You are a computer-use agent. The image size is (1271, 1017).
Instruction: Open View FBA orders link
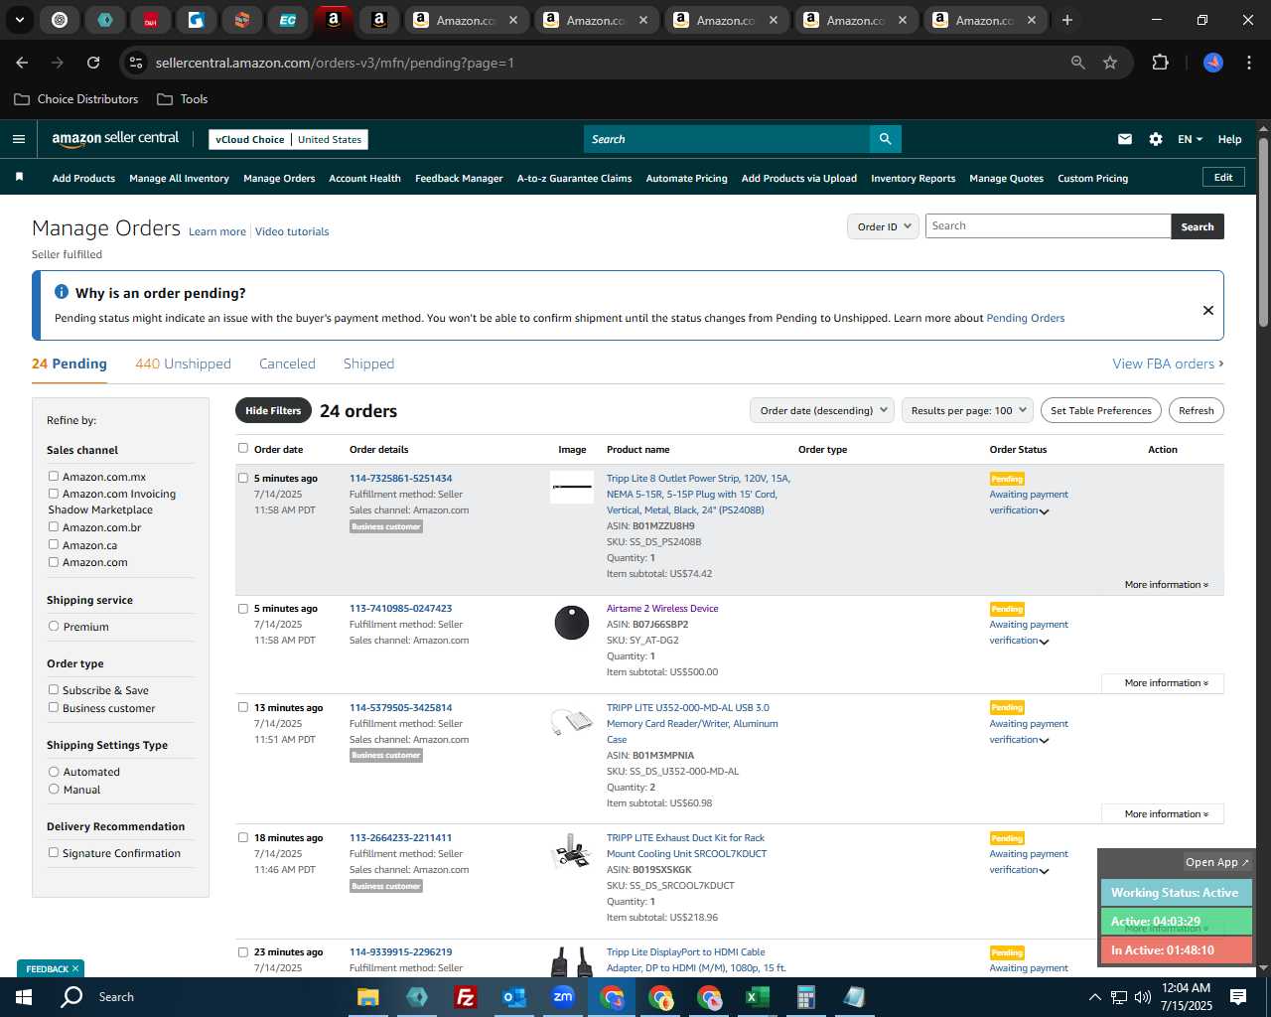tap(1168, 363)
